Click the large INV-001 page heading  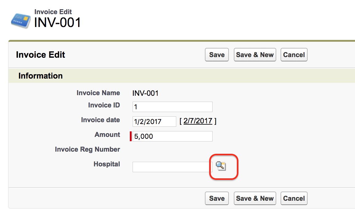[57, 22]
